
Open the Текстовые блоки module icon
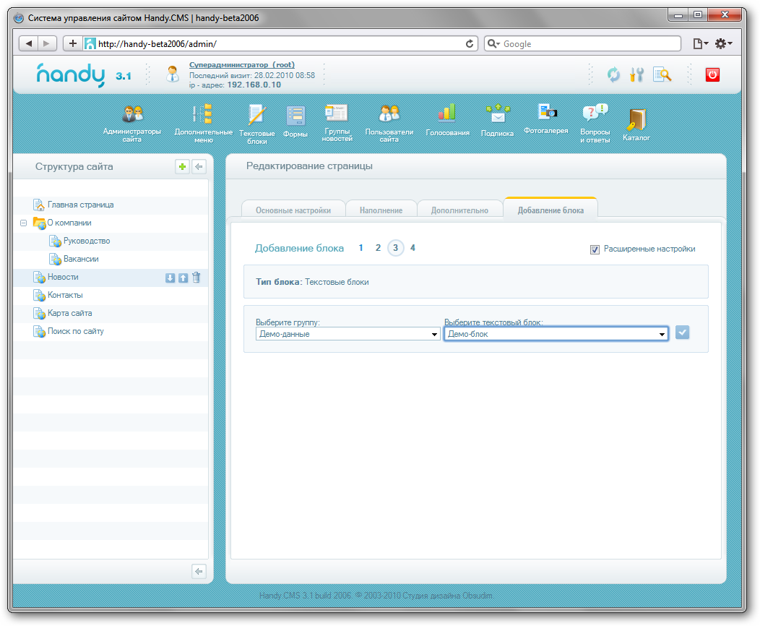(256, 116)
